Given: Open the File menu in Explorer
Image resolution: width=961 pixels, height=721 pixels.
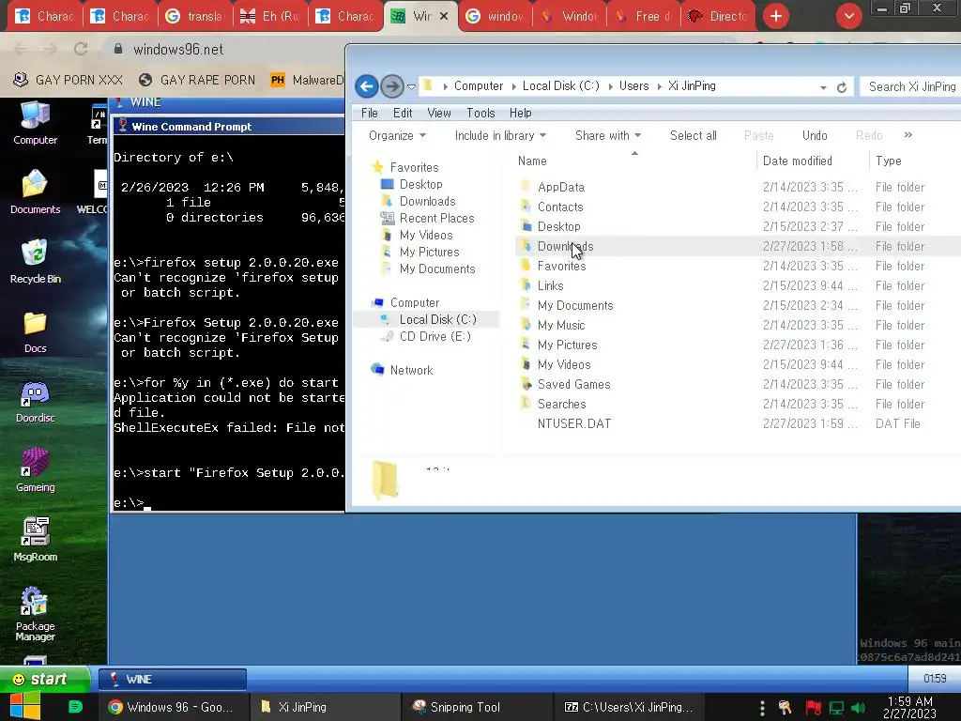Looking at the screenshot, I should pyautogui.click(x=370, y=113).
